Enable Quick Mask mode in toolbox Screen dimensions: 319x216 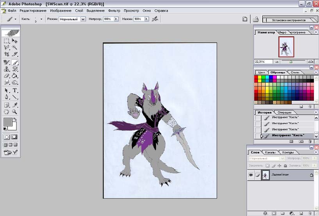[14, 137]
